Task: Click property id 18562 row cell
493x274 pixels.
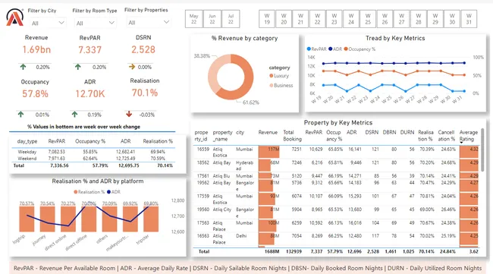Action: tap(203, 162)
